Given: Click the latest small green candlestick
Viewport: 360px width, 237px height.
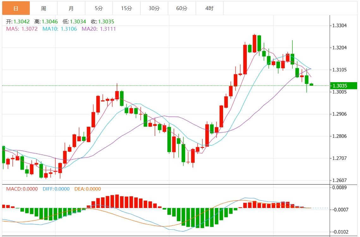Looking at the screenshot, I should click(x=311, y=84).
